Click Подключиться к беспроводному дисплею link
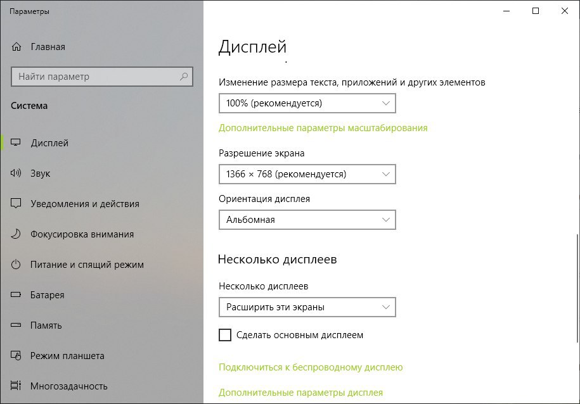The height and width of the screenshot is (404, 580). point(311,367)
